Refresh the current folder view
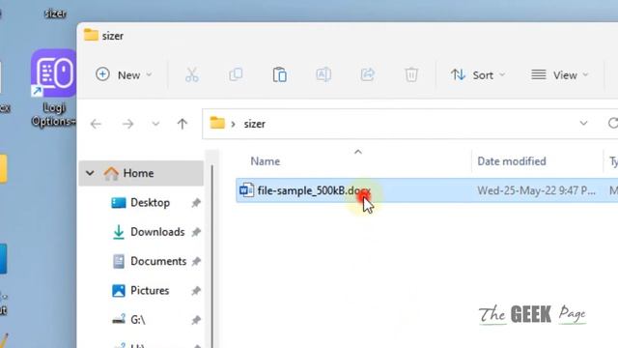 tap(613, 124)
